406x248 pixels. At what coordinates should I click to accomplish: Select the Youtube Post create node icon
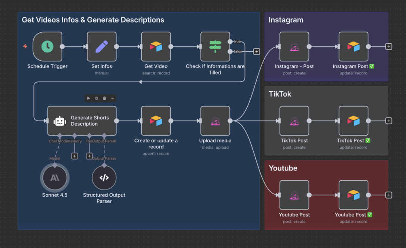[x=294, y=195]
